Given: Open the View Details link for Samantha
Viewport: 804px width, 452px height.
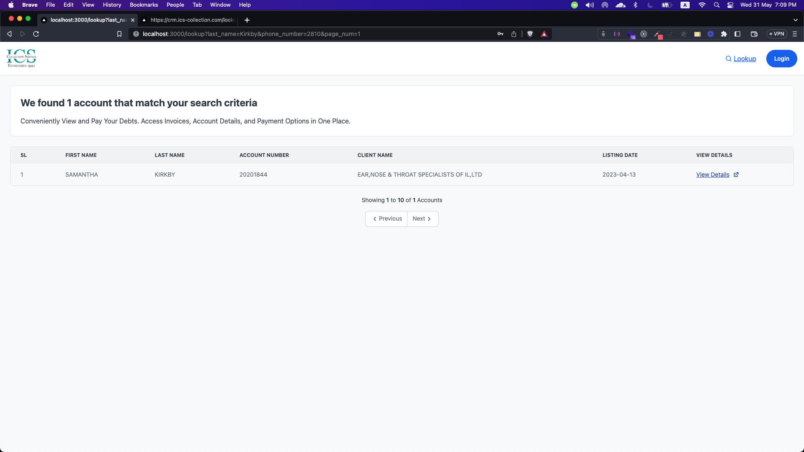Looking at the screenshot, I should (712, 175).
